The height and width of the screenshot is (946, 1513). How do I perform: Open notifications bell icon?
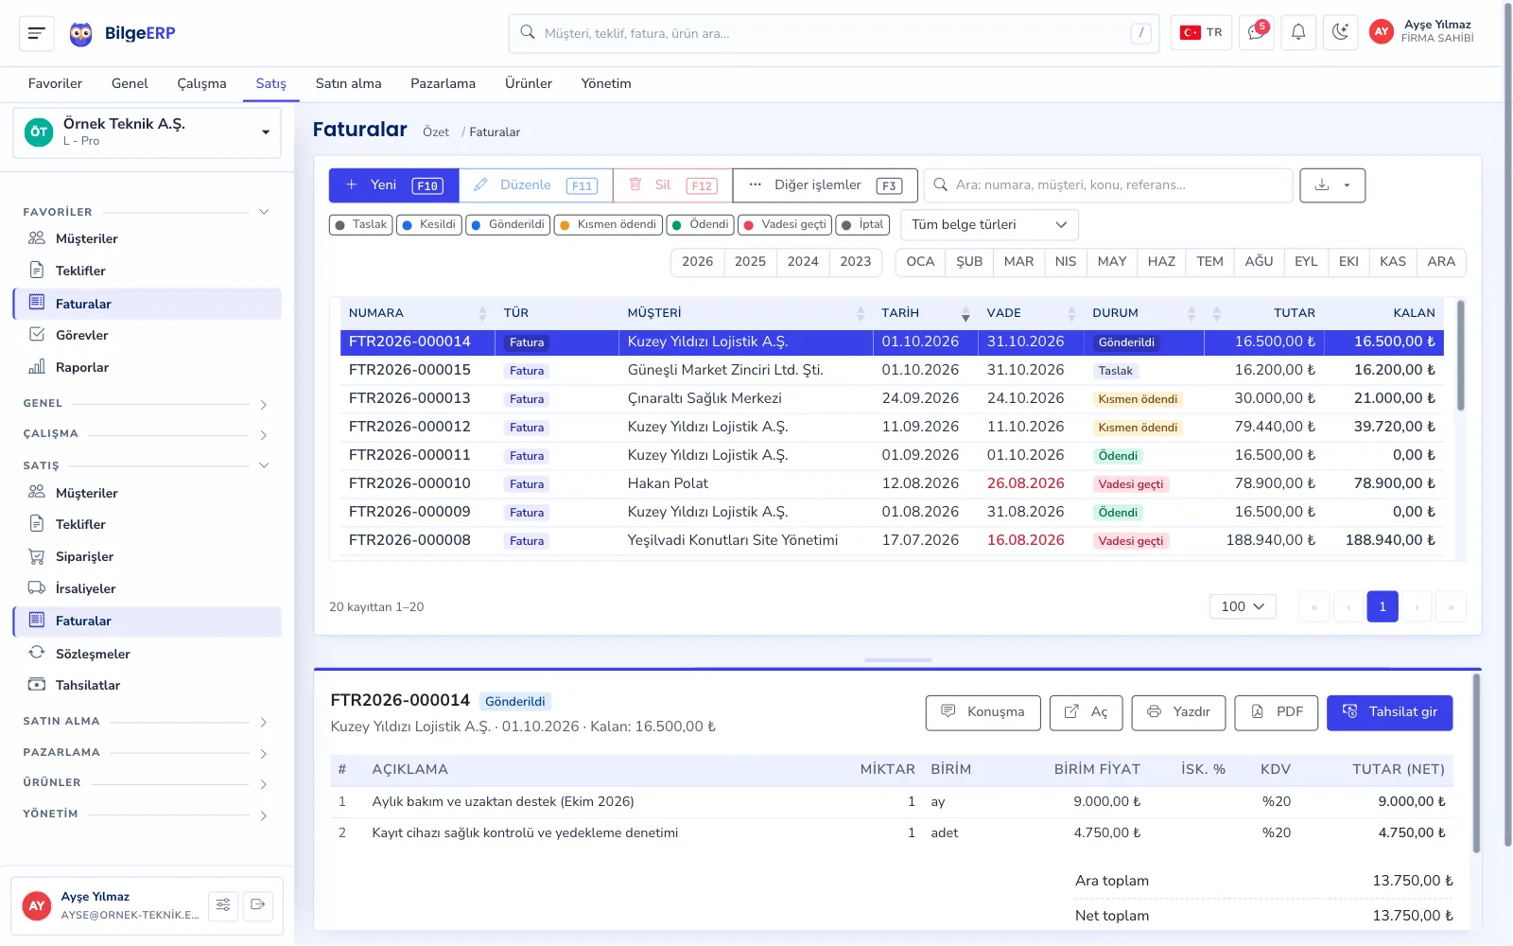[1298, 32]
